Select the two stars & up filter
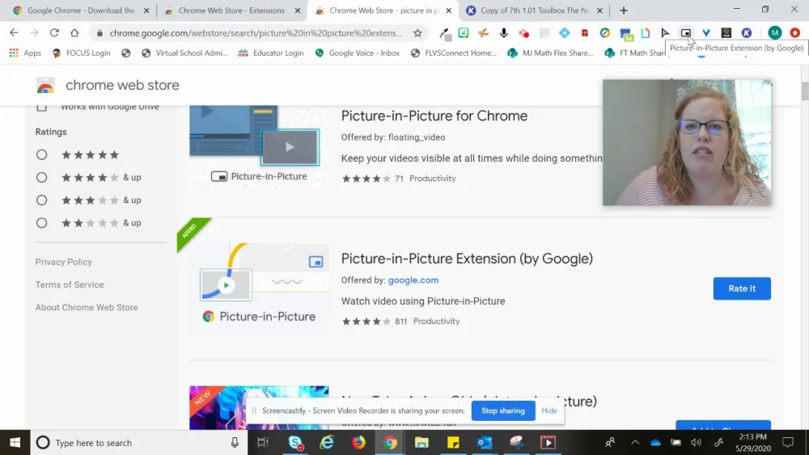The height and width of the screenshot is (455, 809). pyautogui.click(x=42, y=222)
